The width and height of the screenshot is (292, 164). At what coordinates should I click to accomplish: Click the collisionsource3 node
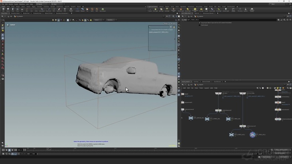[x=243, y=126]
